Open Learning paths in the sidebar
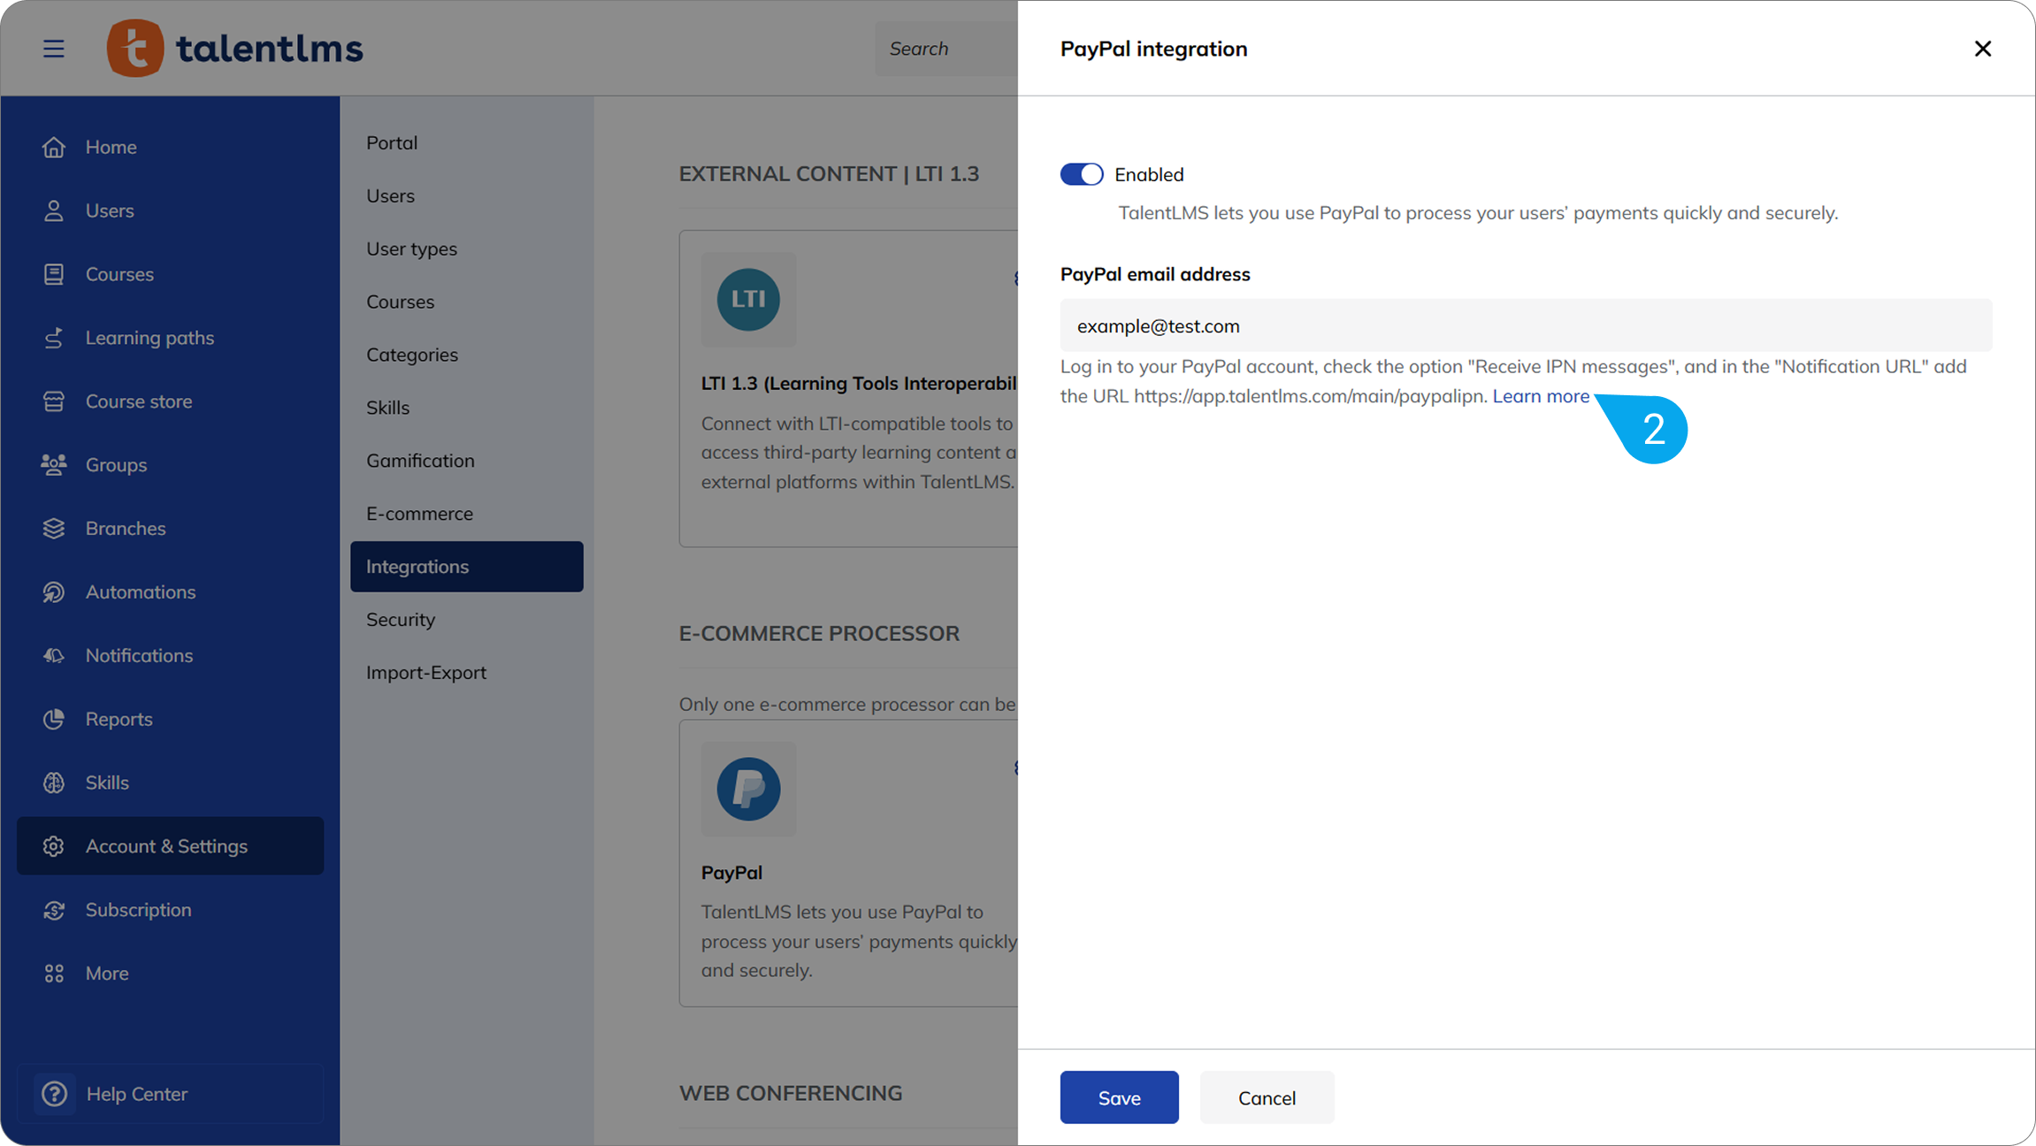This screenshot has width=2036, height=1146. [x=149, y=338]
